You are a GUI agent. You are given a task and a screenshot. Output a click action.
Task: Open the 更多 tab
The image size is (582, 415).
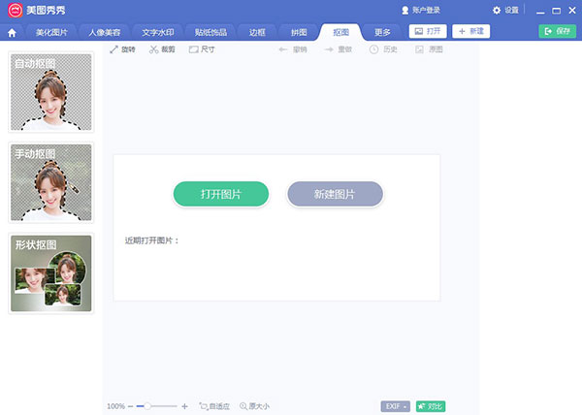coord(382,33)
